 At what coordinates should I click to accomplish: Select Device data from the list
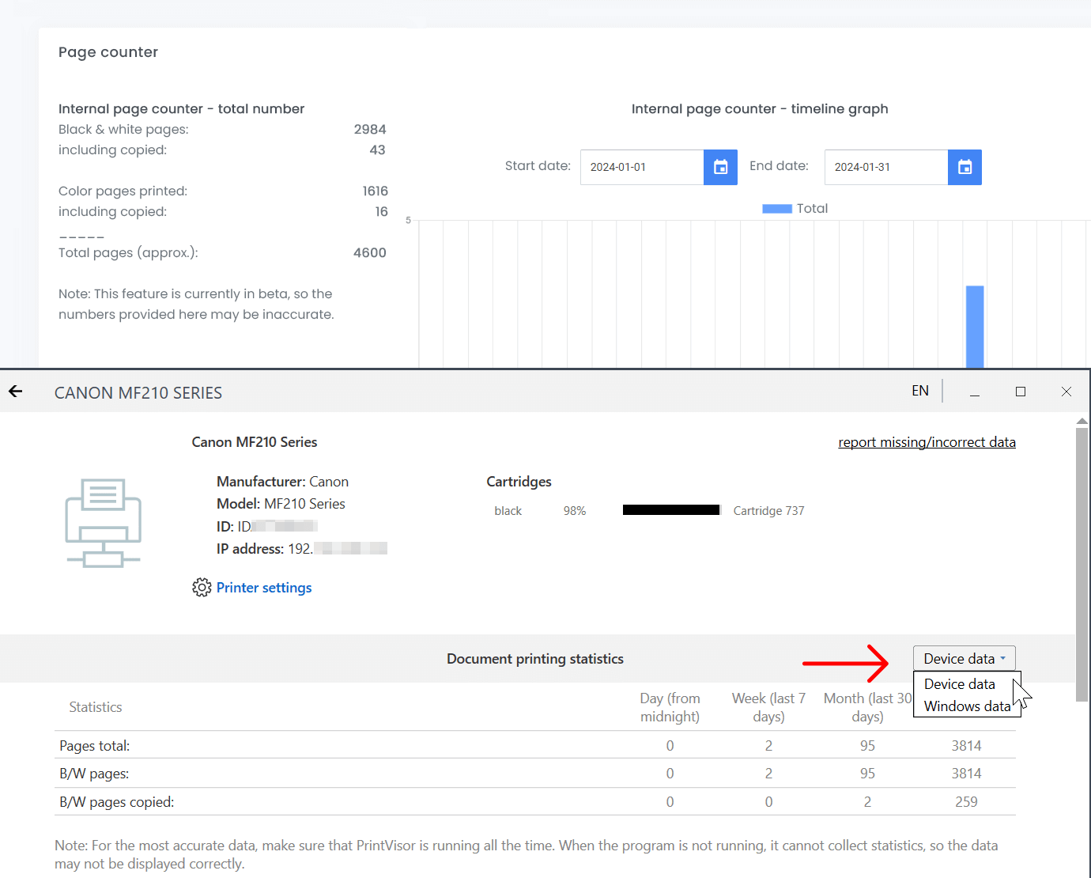959,684
